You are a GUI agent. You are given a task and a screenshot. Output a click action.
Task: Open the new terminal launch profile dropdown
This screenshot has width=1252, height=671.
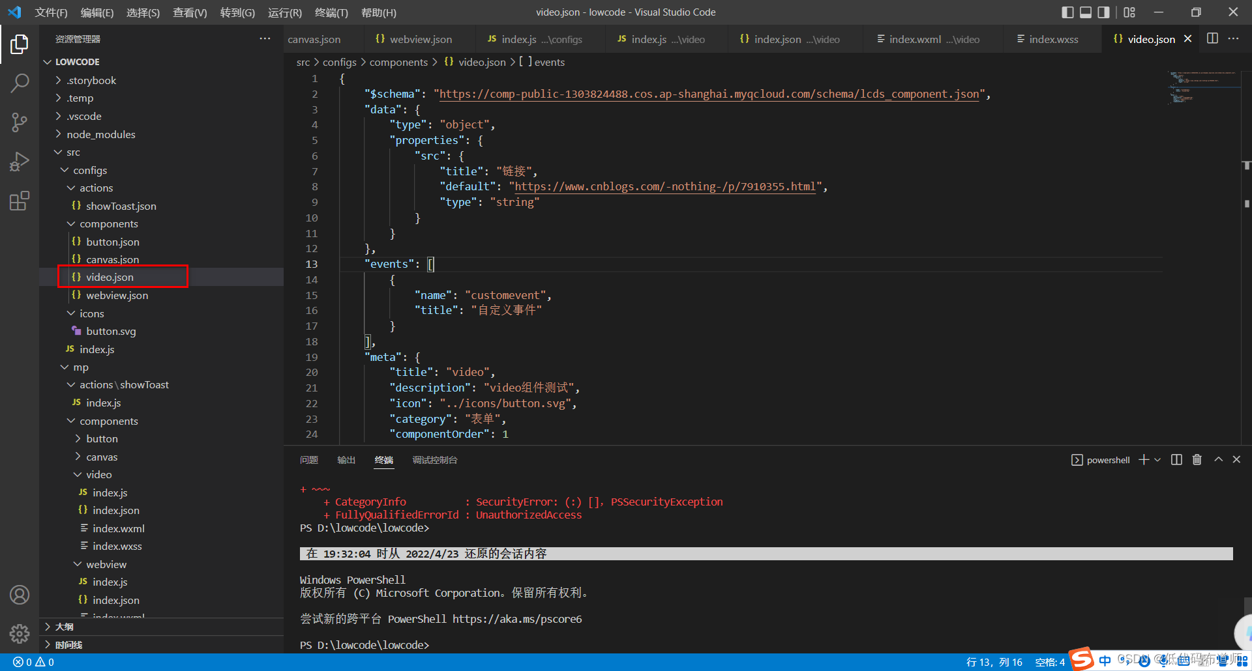point(1157,460)
